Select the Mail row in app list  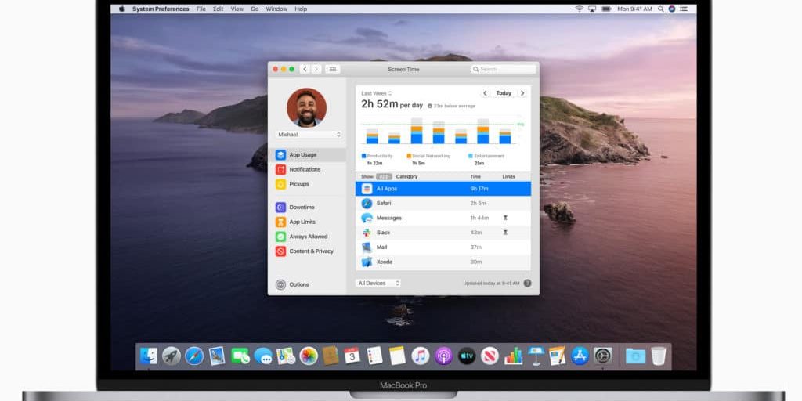click(443, 247)
